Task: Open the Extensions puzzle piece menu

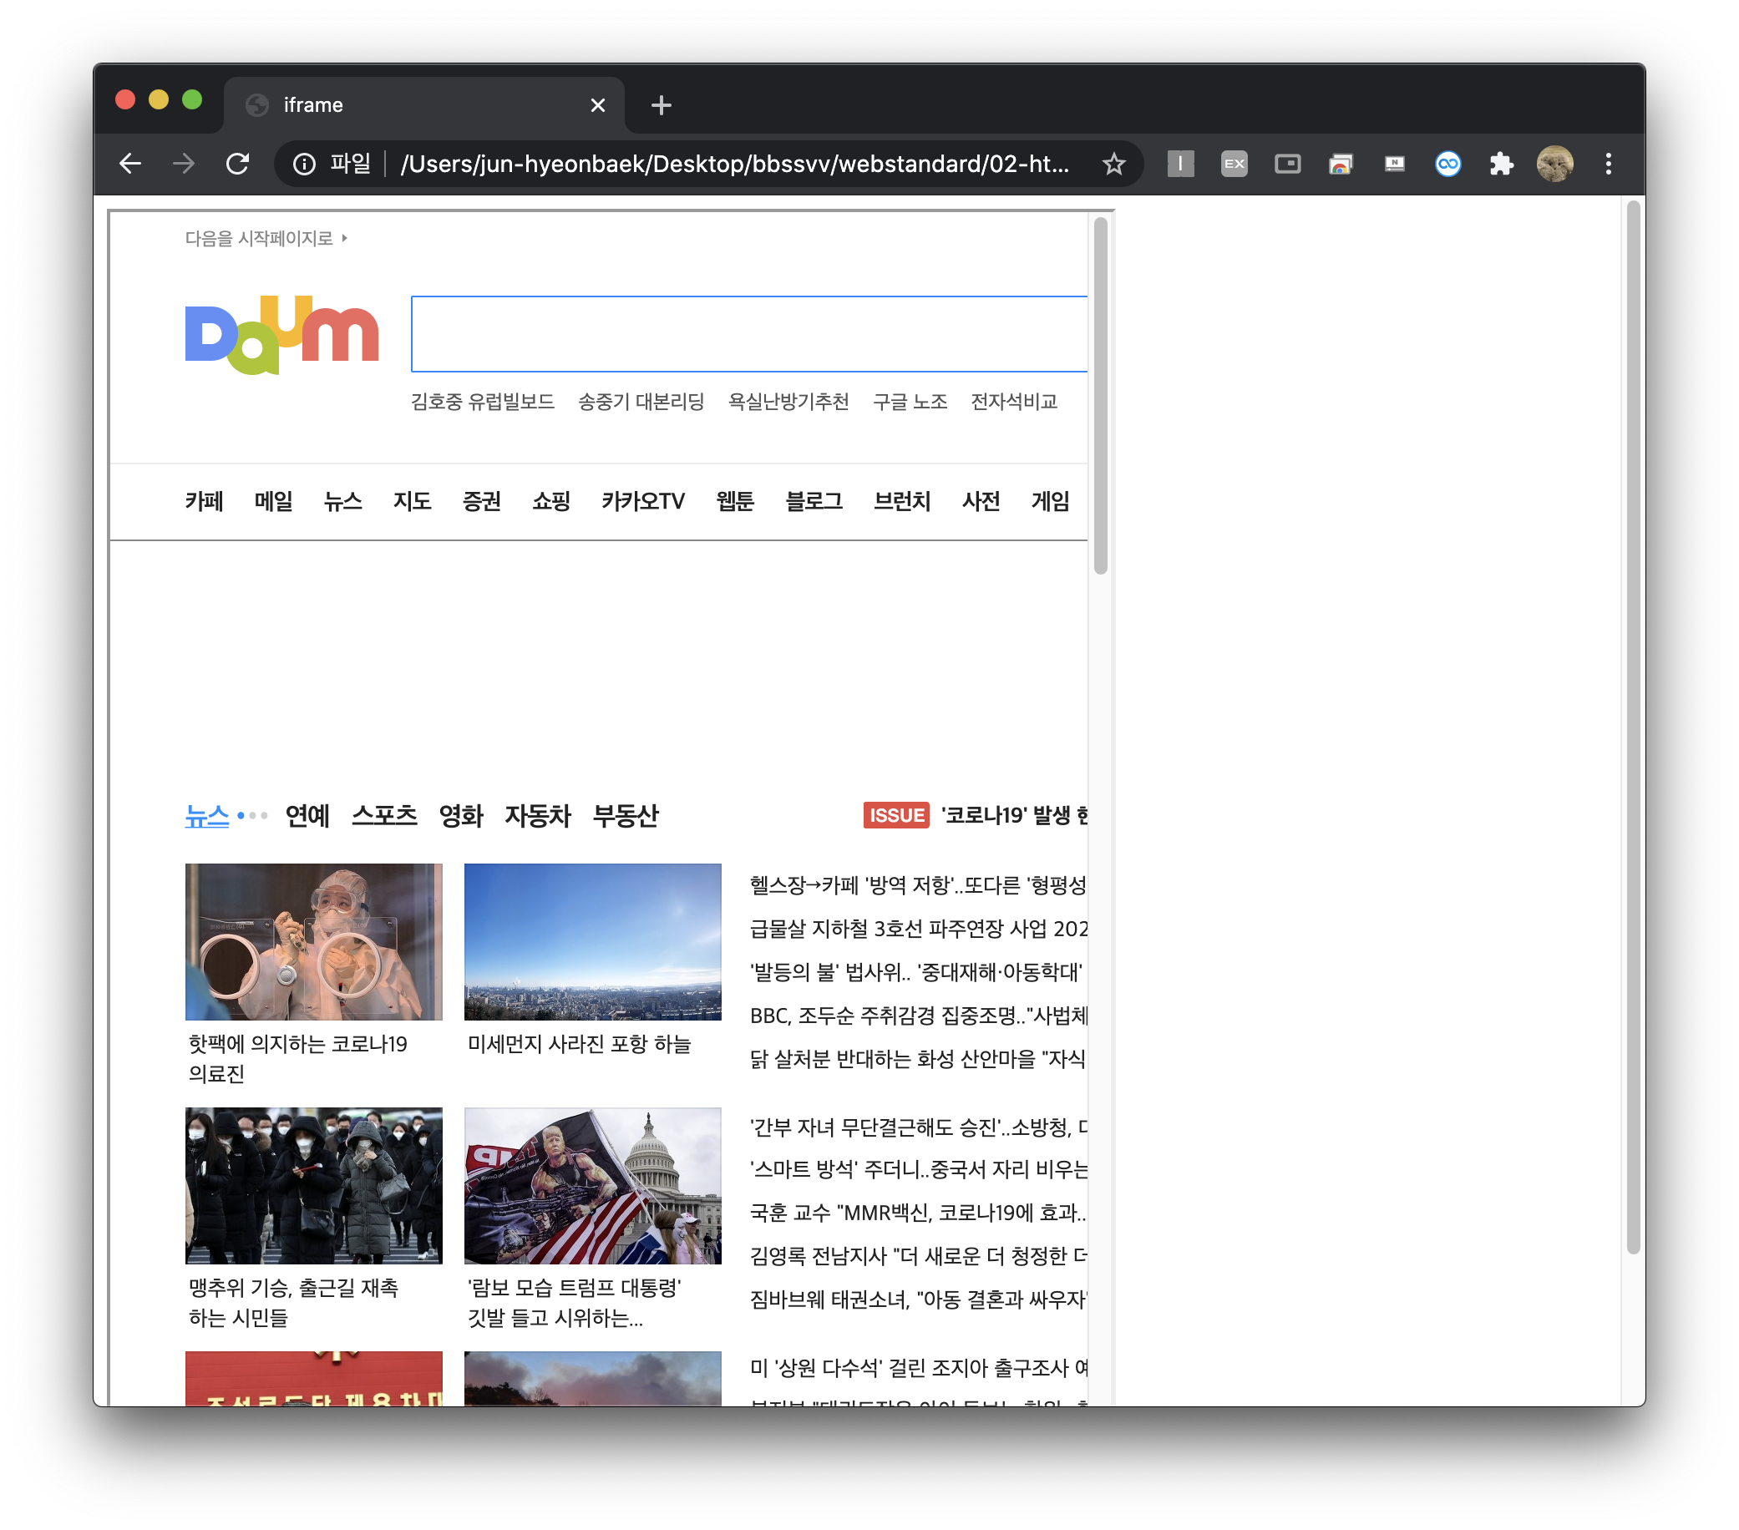Action: click(x=1501, y=164)
